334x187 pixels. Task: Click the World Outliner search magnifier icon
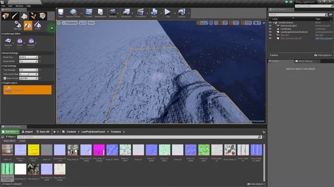pos(326,15)
